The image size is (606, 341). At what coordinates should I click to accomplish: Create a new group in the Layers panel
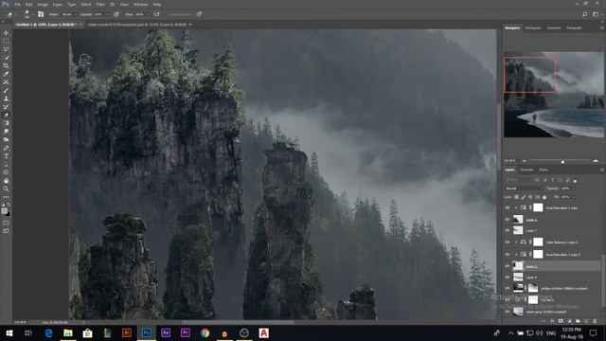(578, 321)
